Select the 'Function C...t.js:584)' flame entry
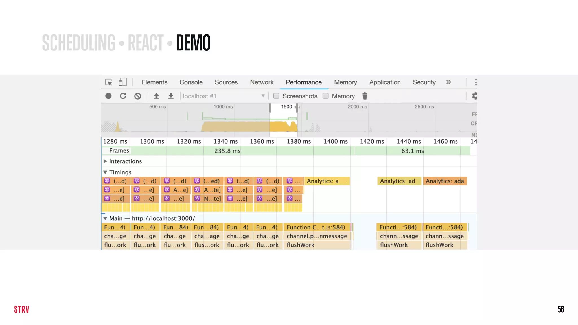Image resolution: width=578 pixels, height=325 pixels. [317, 227]
